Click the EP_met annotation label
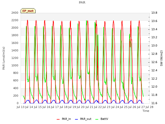 [x=28, y=11]
